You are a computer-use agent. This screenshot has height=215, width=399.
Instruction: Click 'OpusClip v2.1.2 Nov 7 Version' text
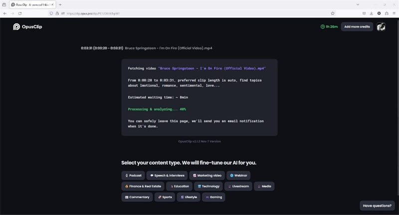coord(199,142)
